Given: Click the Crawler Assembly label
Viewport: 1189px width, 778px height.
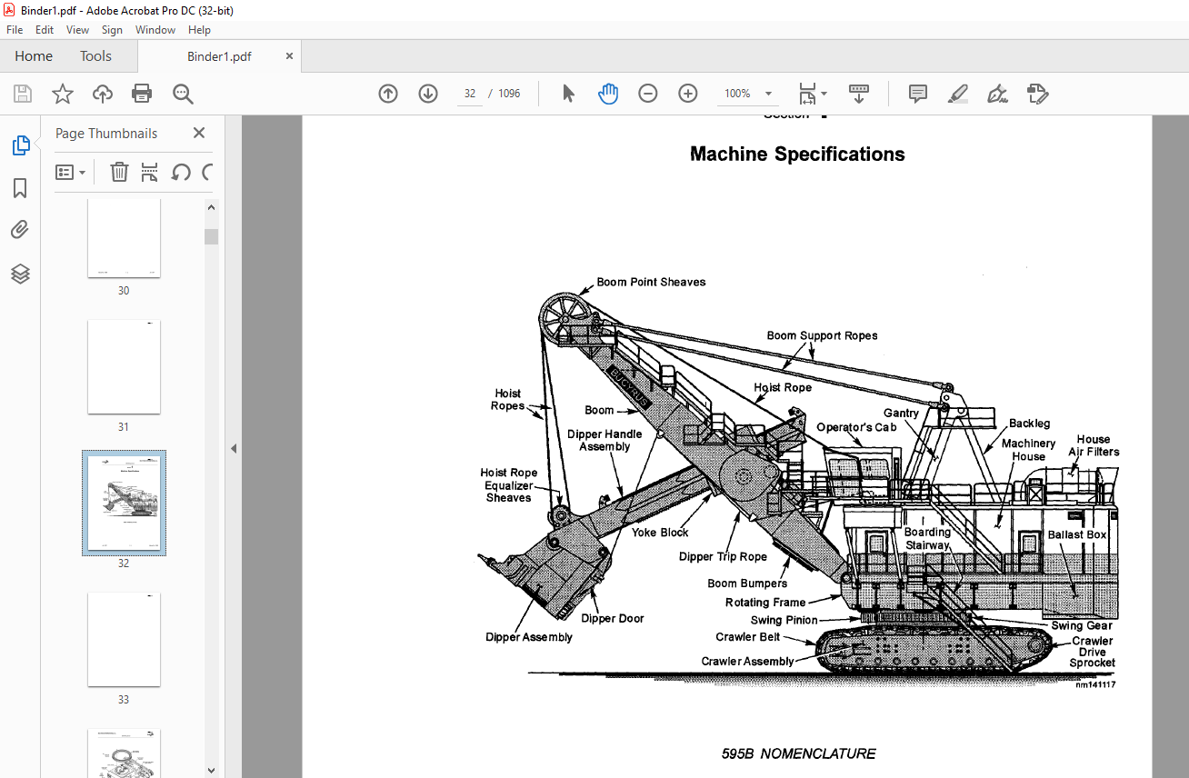Looking at the screenshot, I should pyautogui.click(x=748, y=662).
